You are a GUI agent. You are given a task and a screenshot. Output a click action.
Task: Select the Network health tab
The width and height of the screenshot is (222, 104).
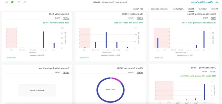tap(202, 9)
